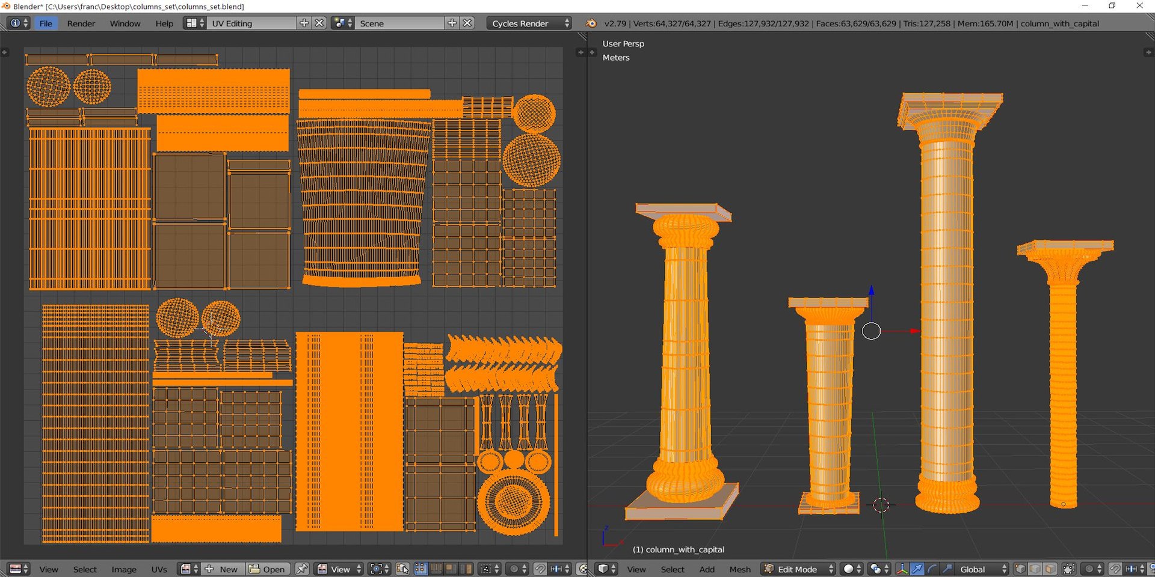The width and height of the screenshot is (1155, 577).
Task: Delete the UV Editing screen layout
Action: 319,23
